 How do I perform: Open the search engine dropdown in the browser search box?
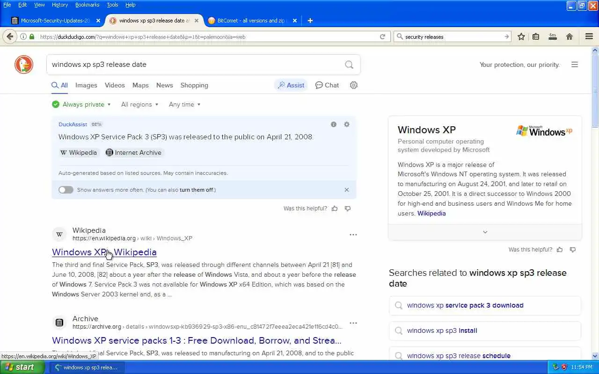399,36
